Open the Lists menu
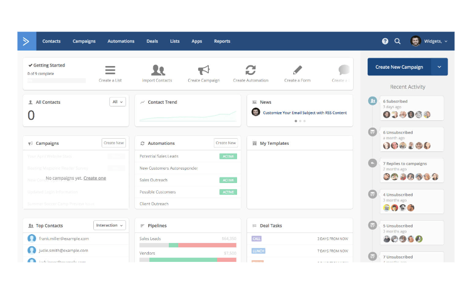Image resolution: width=472 pixels, height=294 pixels. click(175, 41)
